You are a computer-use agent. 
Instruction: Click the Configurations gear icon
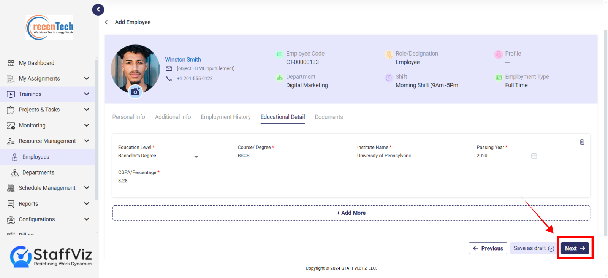(11, 219)
